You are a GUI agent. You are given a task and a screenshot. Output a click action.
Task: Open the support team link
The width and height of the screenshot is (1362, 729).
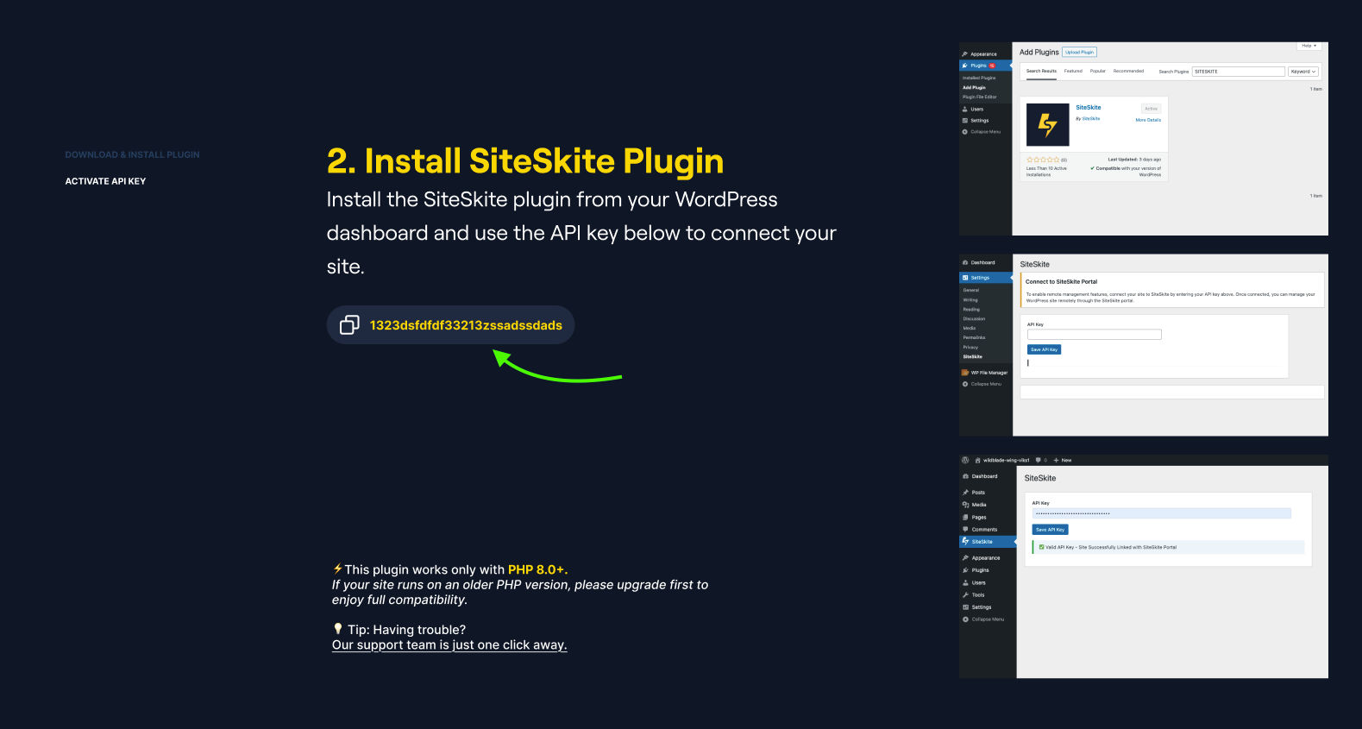(449, 645)
